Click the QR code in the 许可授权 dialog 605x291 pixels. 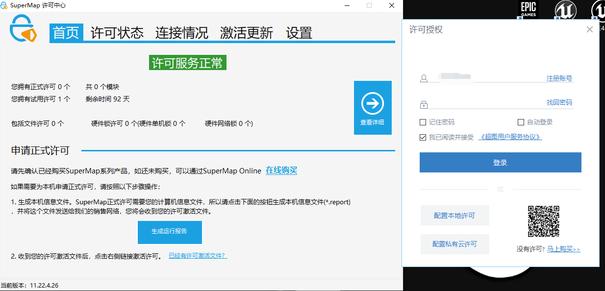point(544,221)
